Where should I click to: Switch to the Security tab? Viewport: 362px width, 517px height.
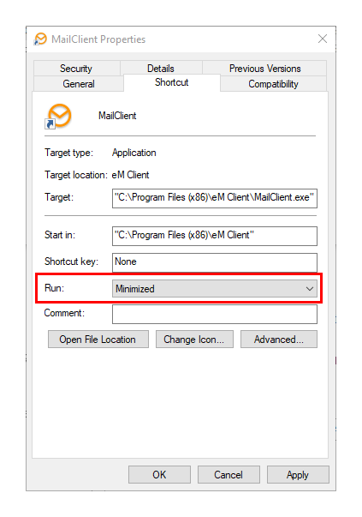(76, 69)
